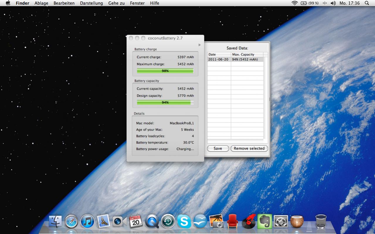Open the Fenster menu
The height and width of the screenshot is (234, 375).
[138, 3]
